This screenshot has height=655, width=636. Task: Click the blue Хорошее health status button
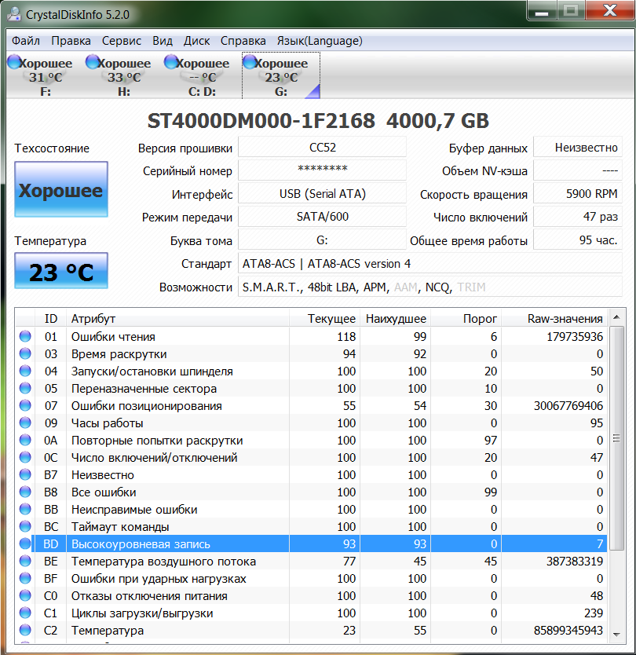tap(61, 189)
